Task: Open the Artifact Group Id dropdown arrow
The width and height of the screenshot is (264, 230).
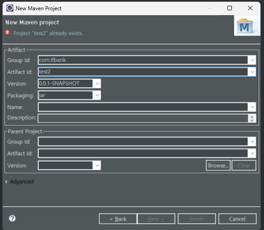Action: 252,60
